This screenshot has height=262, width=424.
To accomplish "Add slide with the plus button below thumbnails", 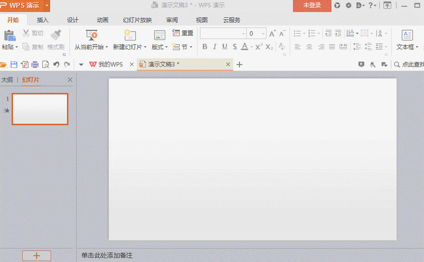I will tap(37, 256).
